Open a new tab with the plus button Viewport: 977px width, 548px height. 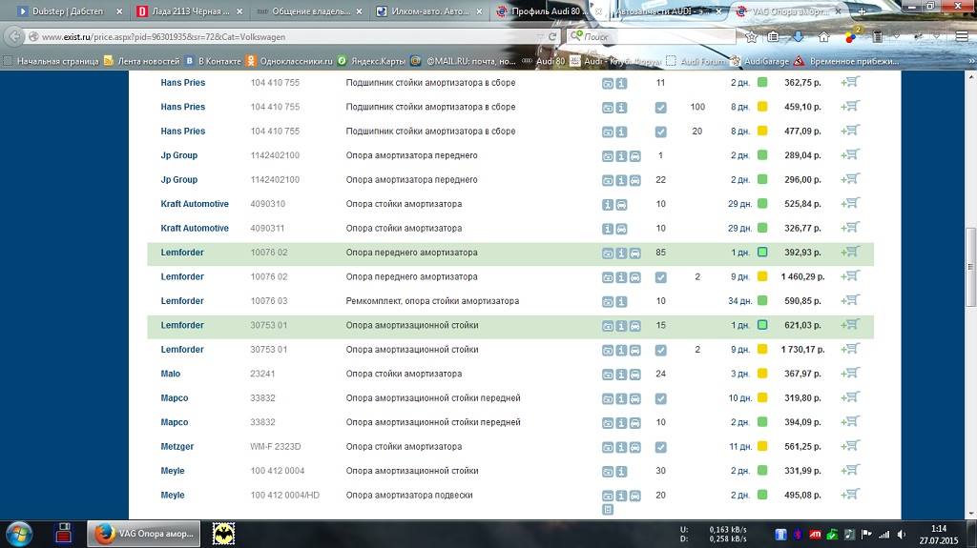tap(862, 11)
